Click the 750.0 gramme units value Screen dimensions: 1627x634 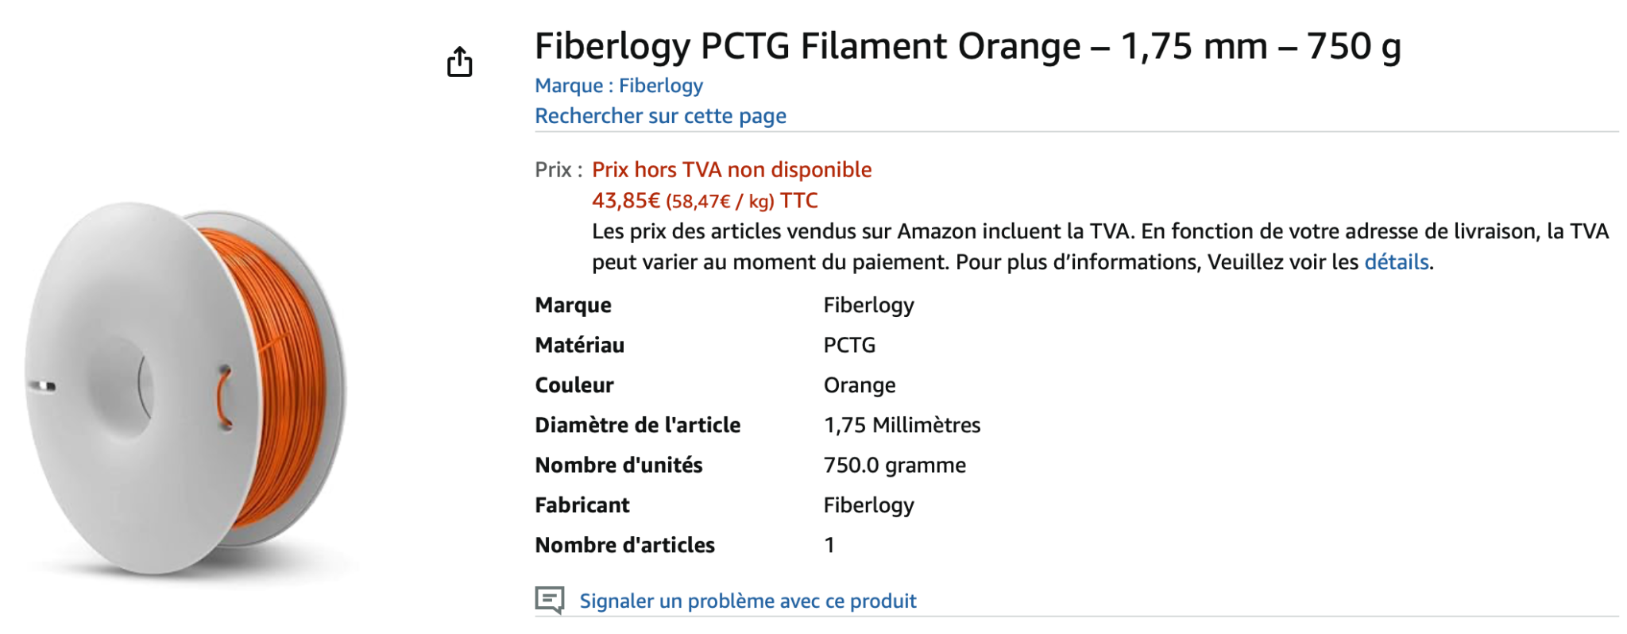[x=895, y=466]
